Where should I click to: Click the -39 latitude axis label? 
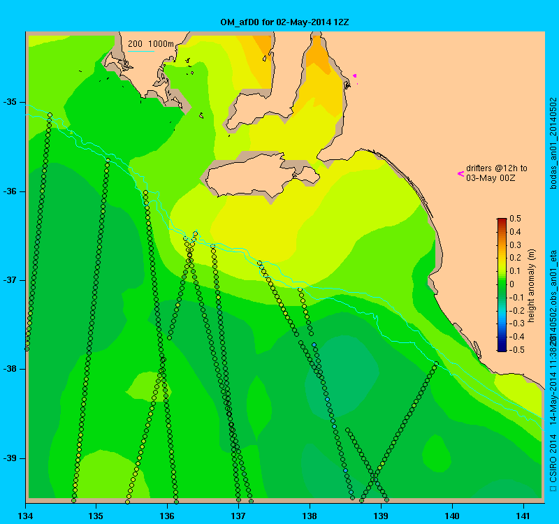pyautogui.click(x=10, y=458)
